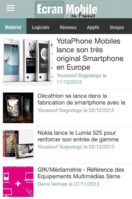Open the YotaPhone phones thumbnail image

pos(28,62)
